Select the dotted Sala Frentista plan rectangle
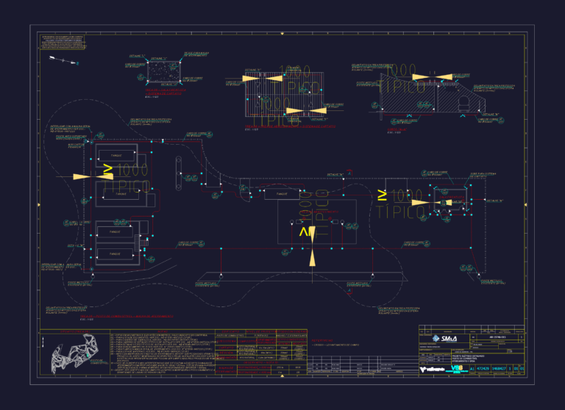The width and height of the screenshot is (565, 410). tap(164, 71)
